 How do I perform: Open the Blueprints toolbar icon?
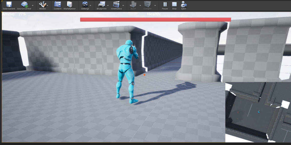tap(102, 6)
